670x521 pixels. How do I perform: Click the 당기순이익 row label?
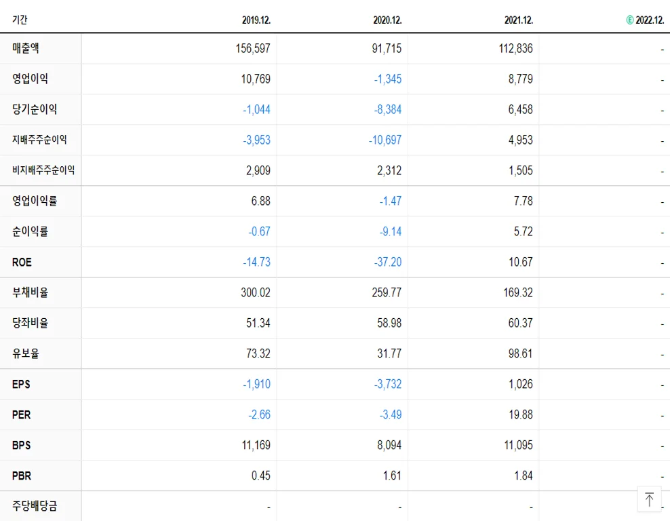point(35,109)
